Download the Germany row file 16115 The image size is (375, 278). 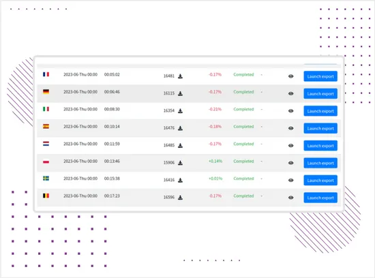pos(180,93)
